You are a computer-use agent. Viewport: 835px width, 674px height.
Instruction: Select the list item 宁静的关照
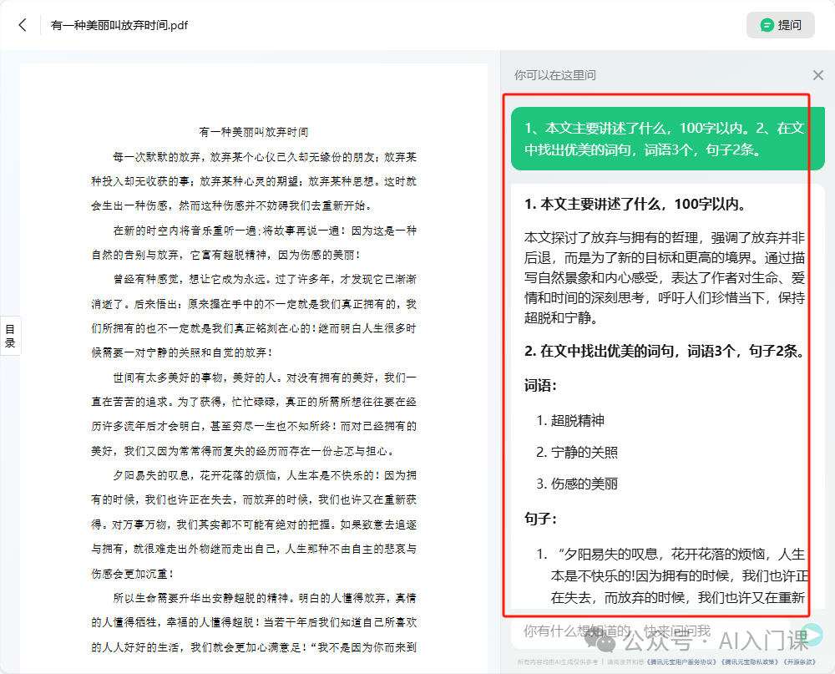tap(584, 452)
